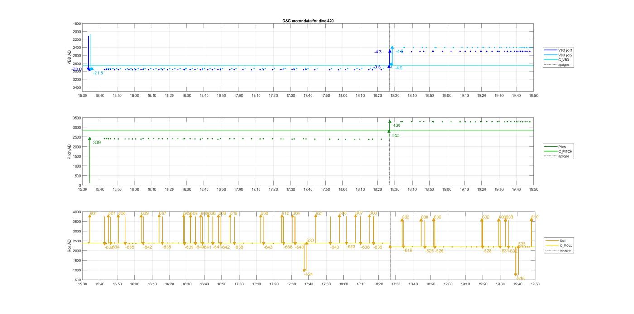Click the "Roll AD" y-axis label
Screen dimensions: 634x314
click(x=70, y=246)
